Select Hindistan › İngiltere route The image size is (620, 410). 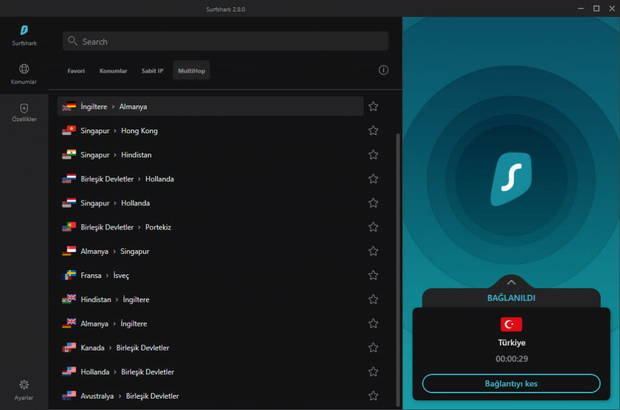(210, 299)
